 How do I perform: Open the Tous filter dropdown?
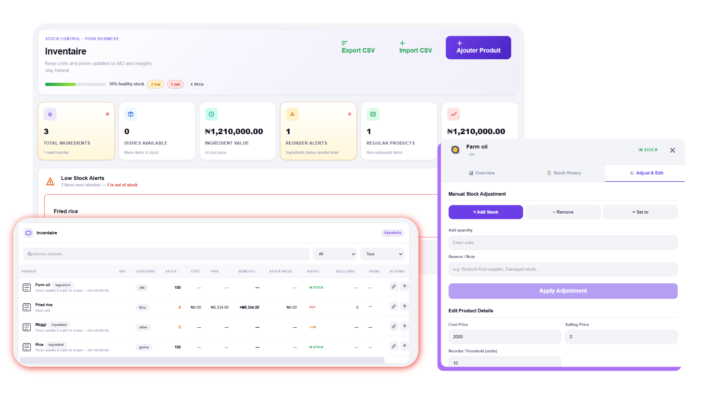pos(382,254)
